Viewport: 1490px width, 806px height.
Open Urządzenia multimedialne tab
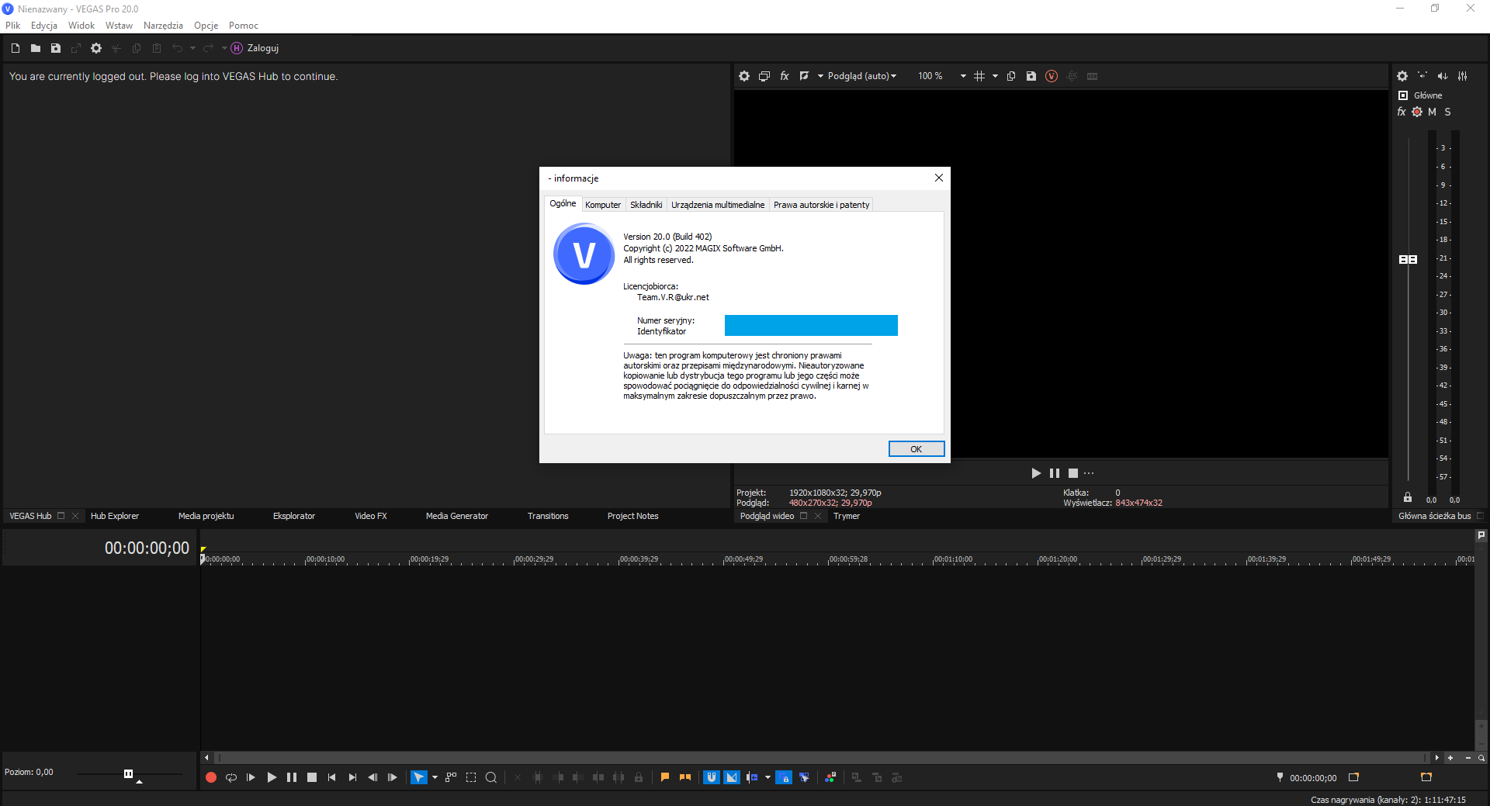coord(718,205)
